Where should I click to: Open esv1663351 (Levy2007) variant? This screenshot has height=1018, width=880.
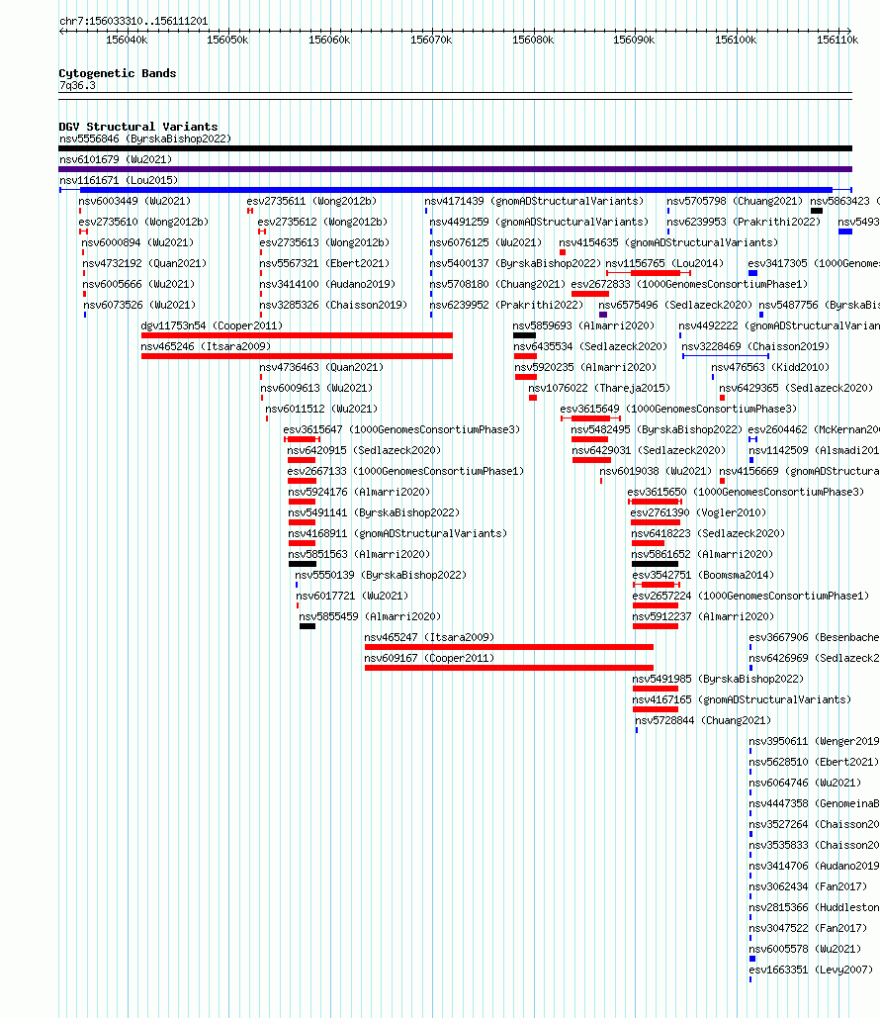click(x=811, y=970)
